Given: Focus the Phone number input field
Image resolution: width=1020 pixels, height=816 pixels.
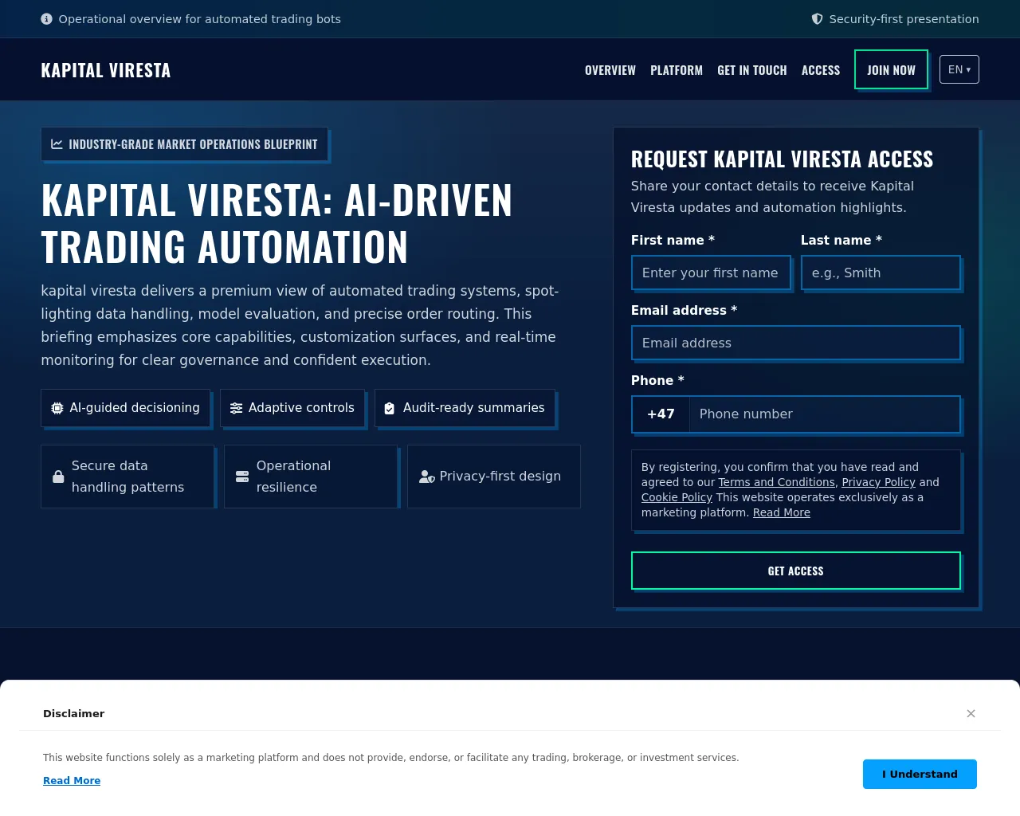Looking at the screenshot, I should (x=825, y=414).
